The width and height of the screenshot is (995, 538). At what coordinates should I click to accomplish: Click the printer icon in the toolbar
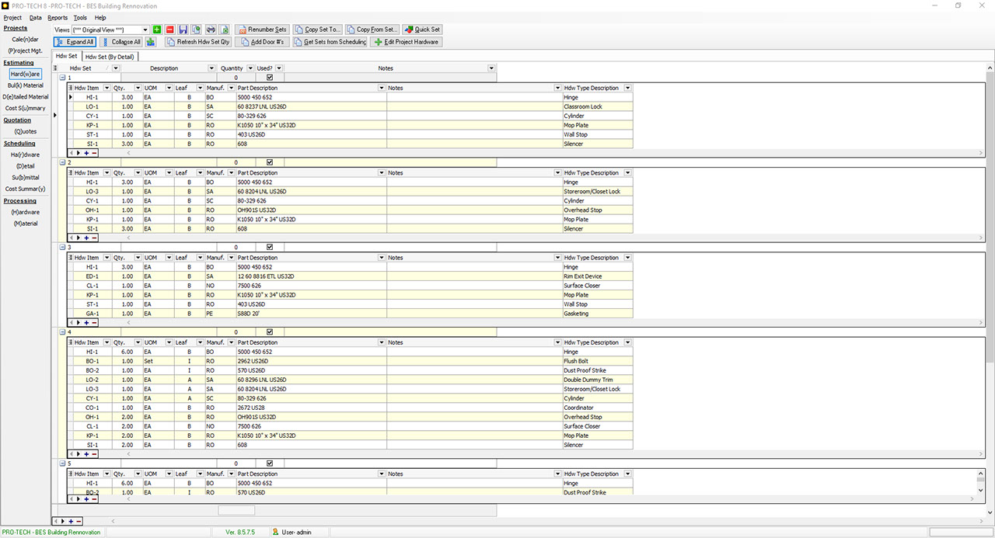(210, 30)
